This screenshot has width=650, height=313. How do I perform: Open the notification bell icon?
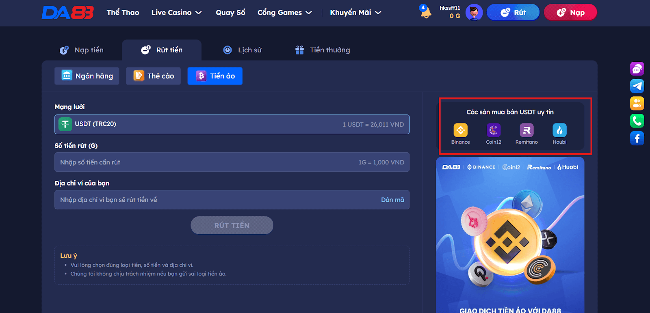coord(425,12)
